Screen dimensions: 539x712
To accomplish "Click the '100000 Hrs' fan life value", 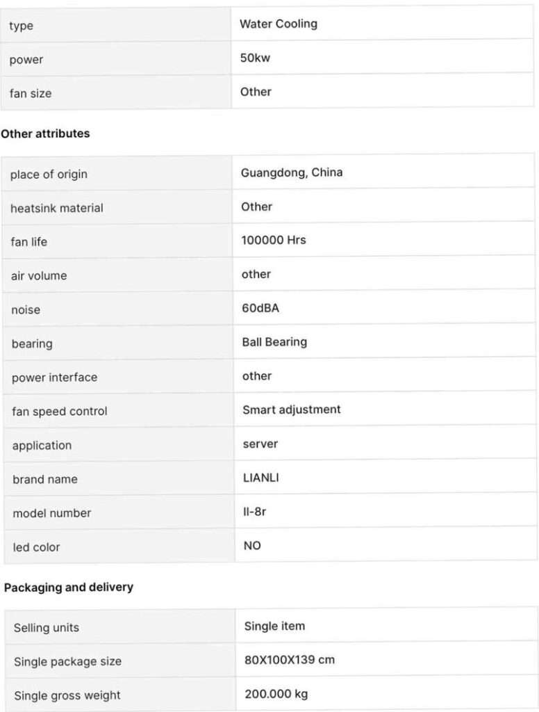I will [x=274, y=240].
